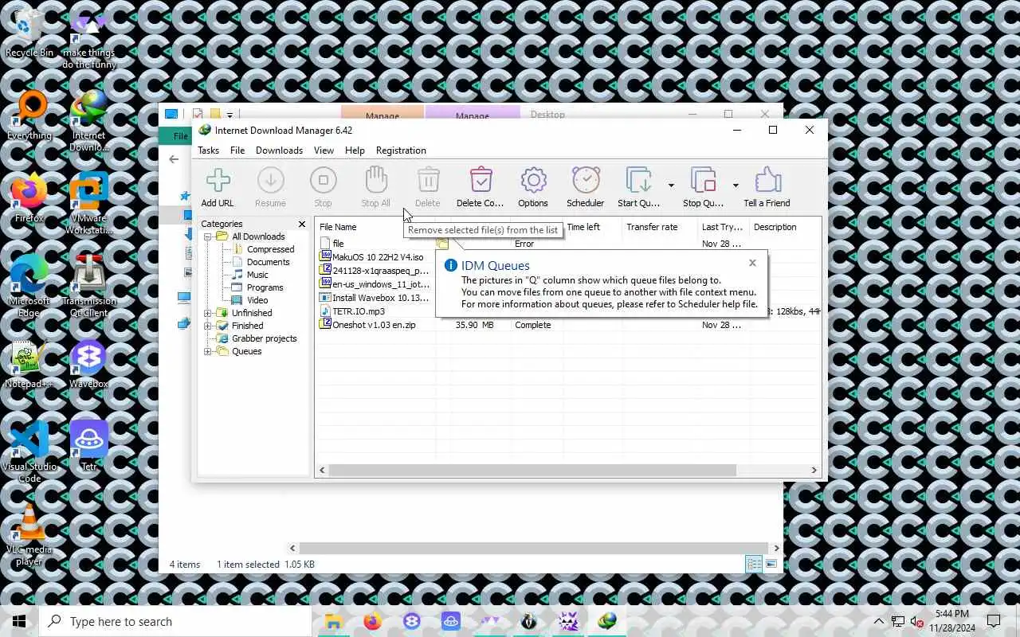
Task: Click the Stop All hand icon
Action: [x=375, y=188]
